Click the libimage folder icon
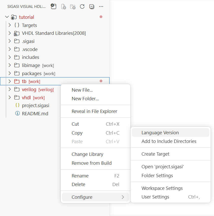This screenshot has width=214, height=216. point(17,65)
